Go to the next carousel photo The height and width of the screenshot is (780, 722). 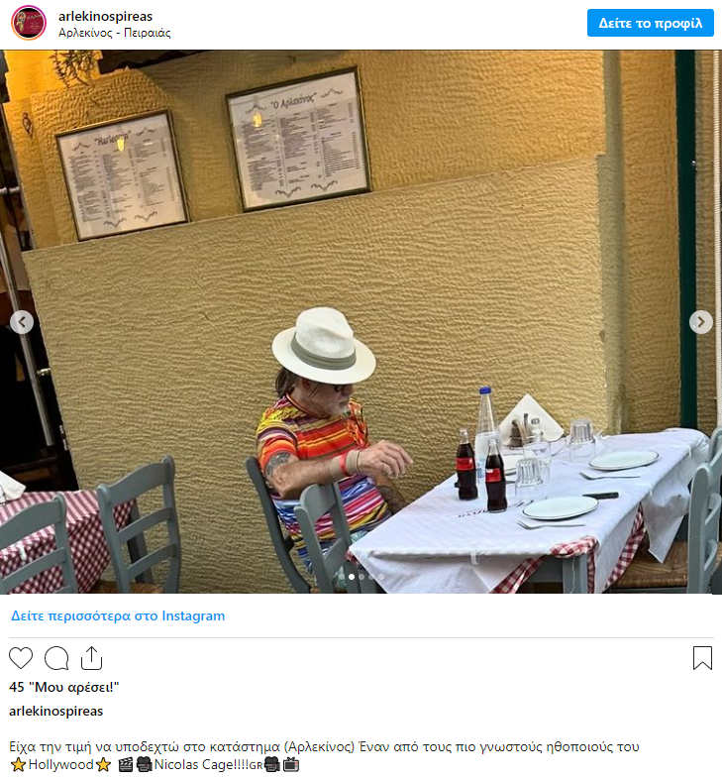click(700, 322)
